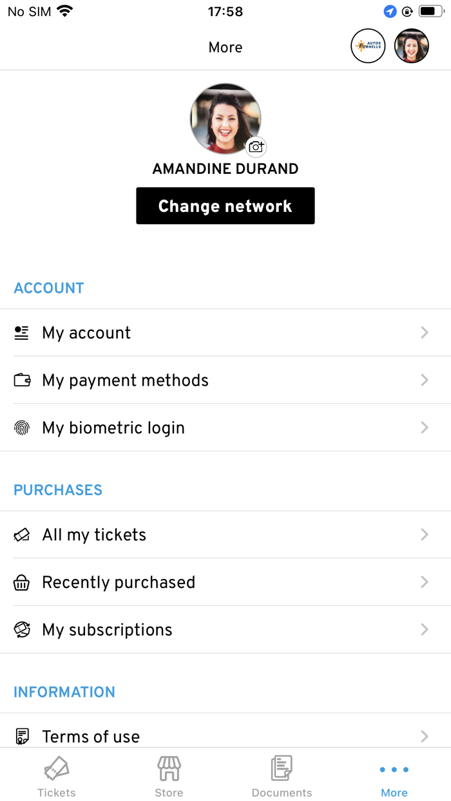Switch to the Tickets tab
Viewport: 451px width, 801px height.
pyautogui.click(x=57, y=776)
